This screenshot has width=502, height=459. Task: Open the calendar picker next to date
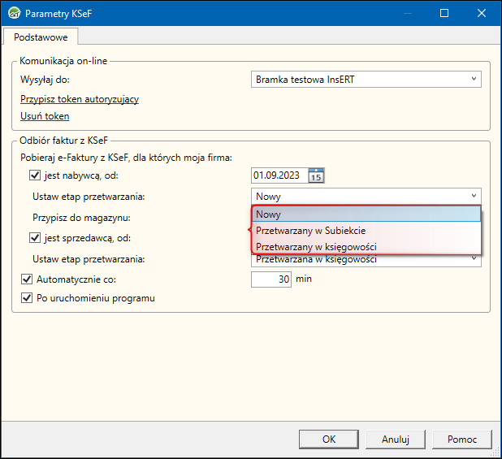[317, 175]
